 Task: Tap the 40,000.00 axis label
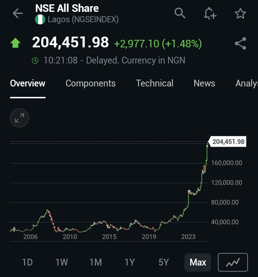click(225, 222)
